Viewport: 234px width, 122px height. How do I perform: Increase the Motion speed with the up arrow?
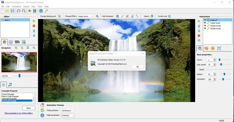click(215, 73)
